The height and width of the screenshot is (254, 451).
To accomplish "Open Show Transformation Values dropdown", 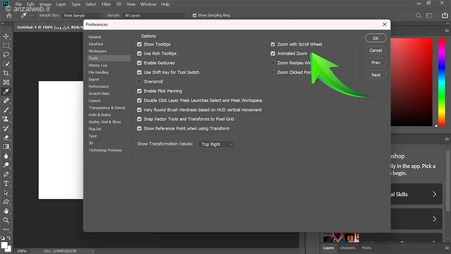I will [216, 144].
